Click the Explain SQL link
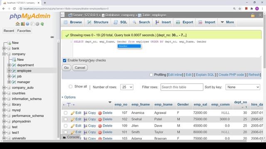The image size is (266, 149). [205, 74]
